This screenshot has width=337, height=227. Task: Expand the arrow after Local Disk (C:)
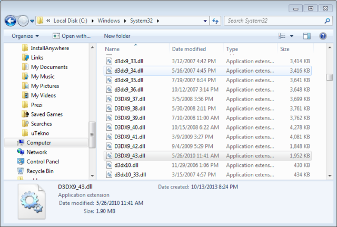tap(93, 21)
